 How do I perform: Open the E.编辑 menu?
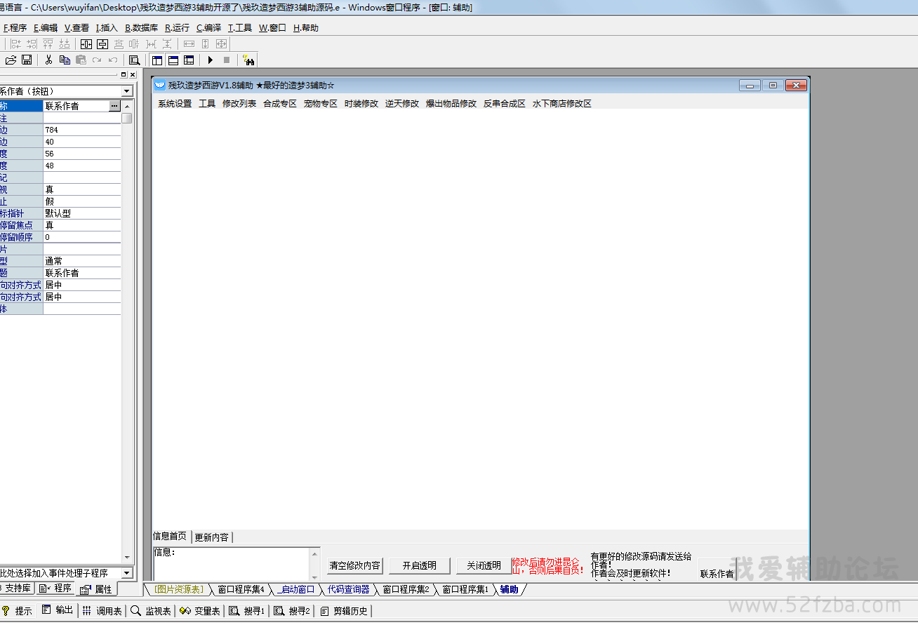(46, 28)
